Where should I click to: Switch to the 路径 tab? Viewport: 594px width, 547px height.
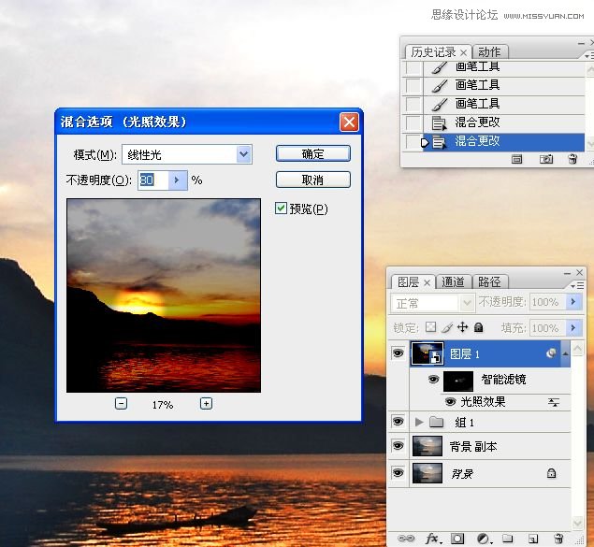[x=489, y=282]
